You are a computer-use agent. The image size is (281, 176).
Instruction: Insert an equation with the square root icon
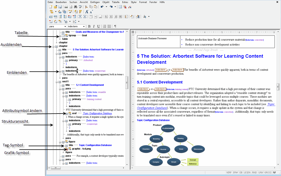click(x=130, y=7)
